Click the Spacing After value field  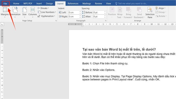tap(99, 17)
